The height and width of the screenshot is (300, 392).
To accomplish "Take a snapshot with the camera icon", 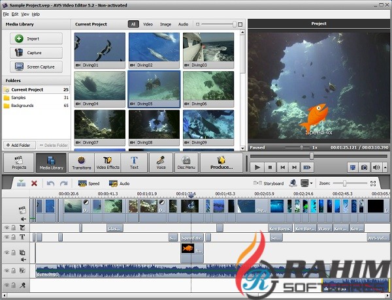I will [x=363, y=168].
